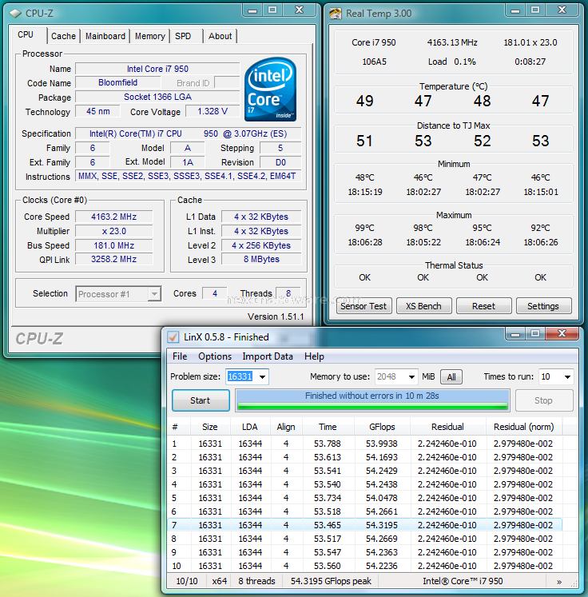Open the Import Data menu
The width and height of the screenshot is (588, 597).
coord(268,356)
